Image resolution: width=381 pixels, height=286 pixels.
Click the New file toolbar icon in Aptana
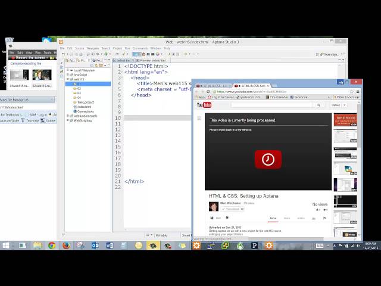[x=64, y=54]
